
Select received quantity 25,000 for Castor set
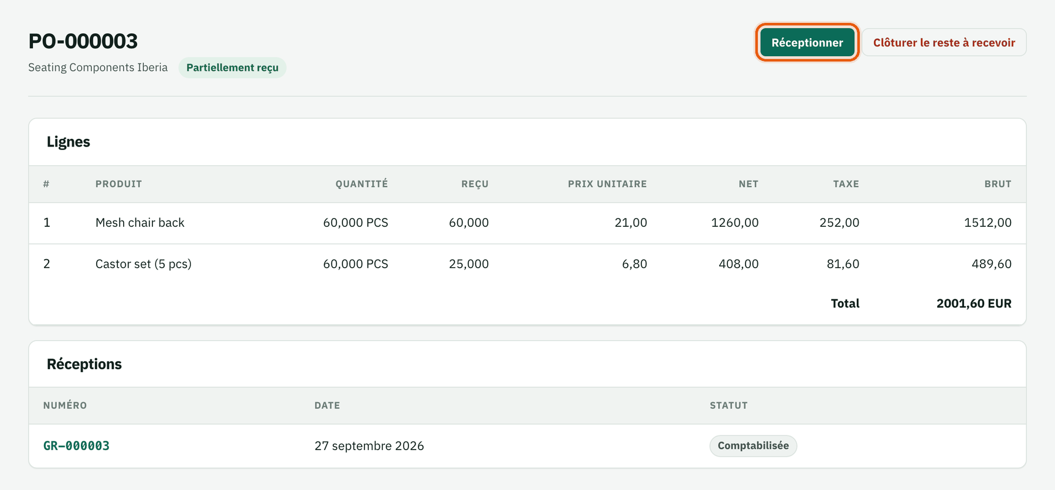click(x=469, y=264)
